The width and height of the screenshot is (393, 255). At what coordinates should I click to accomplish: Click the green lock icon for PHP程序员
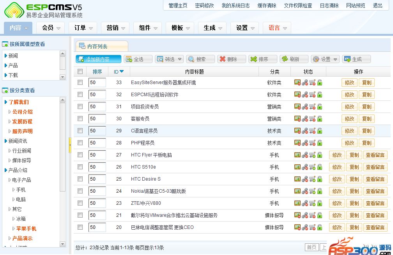[x=320, y=143]
